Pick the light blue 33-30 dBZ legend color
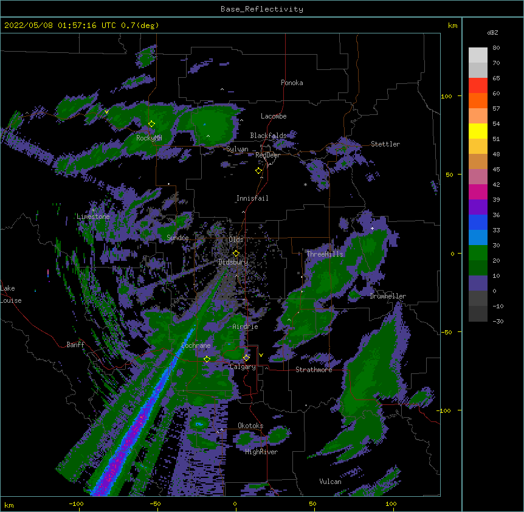The image size is (524, 512). coord(478,238)
